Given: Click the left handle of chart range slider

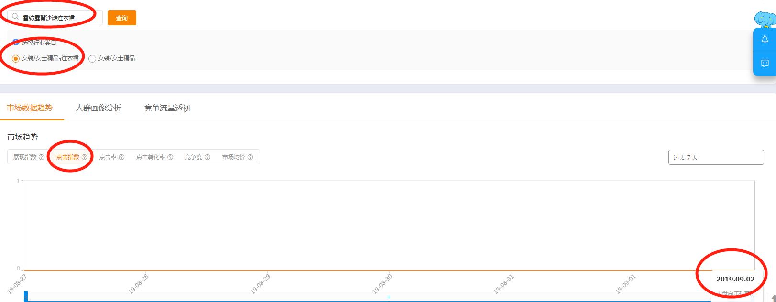Looking at the screenshot, I should point(26,297).
